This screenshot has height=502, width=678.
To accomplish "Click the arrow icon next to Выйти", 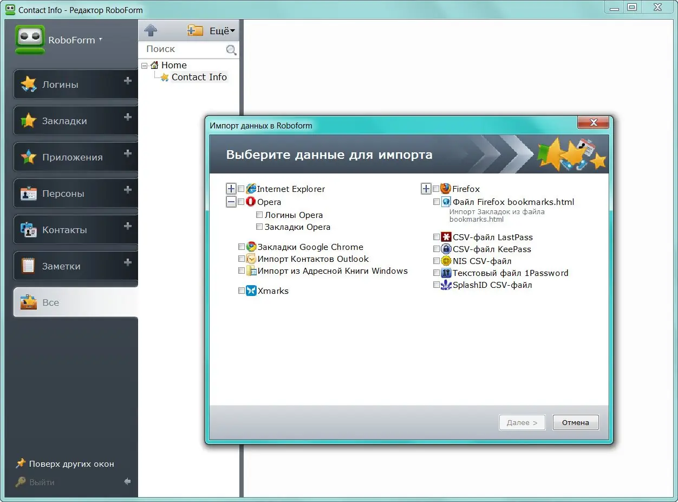I will pos(127,481).
